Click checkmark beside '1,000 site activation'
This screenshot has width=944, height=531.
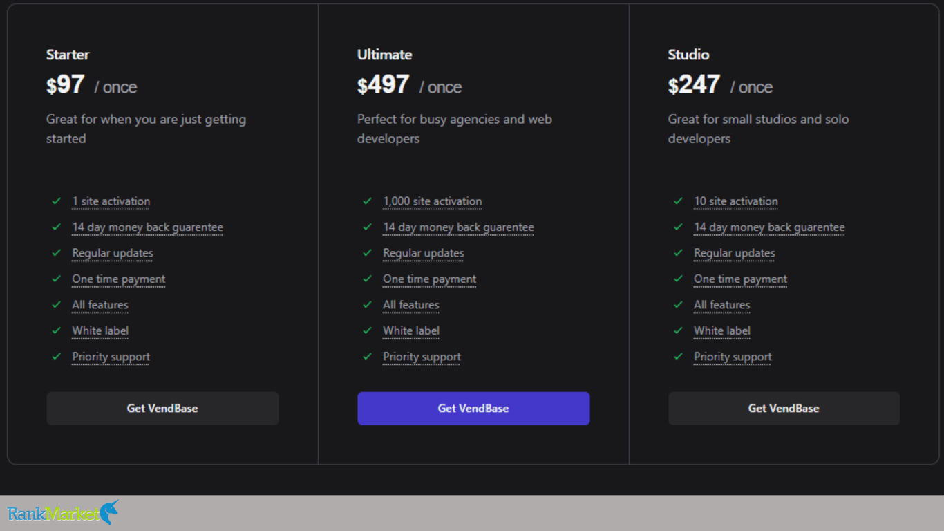coord(368,201)
